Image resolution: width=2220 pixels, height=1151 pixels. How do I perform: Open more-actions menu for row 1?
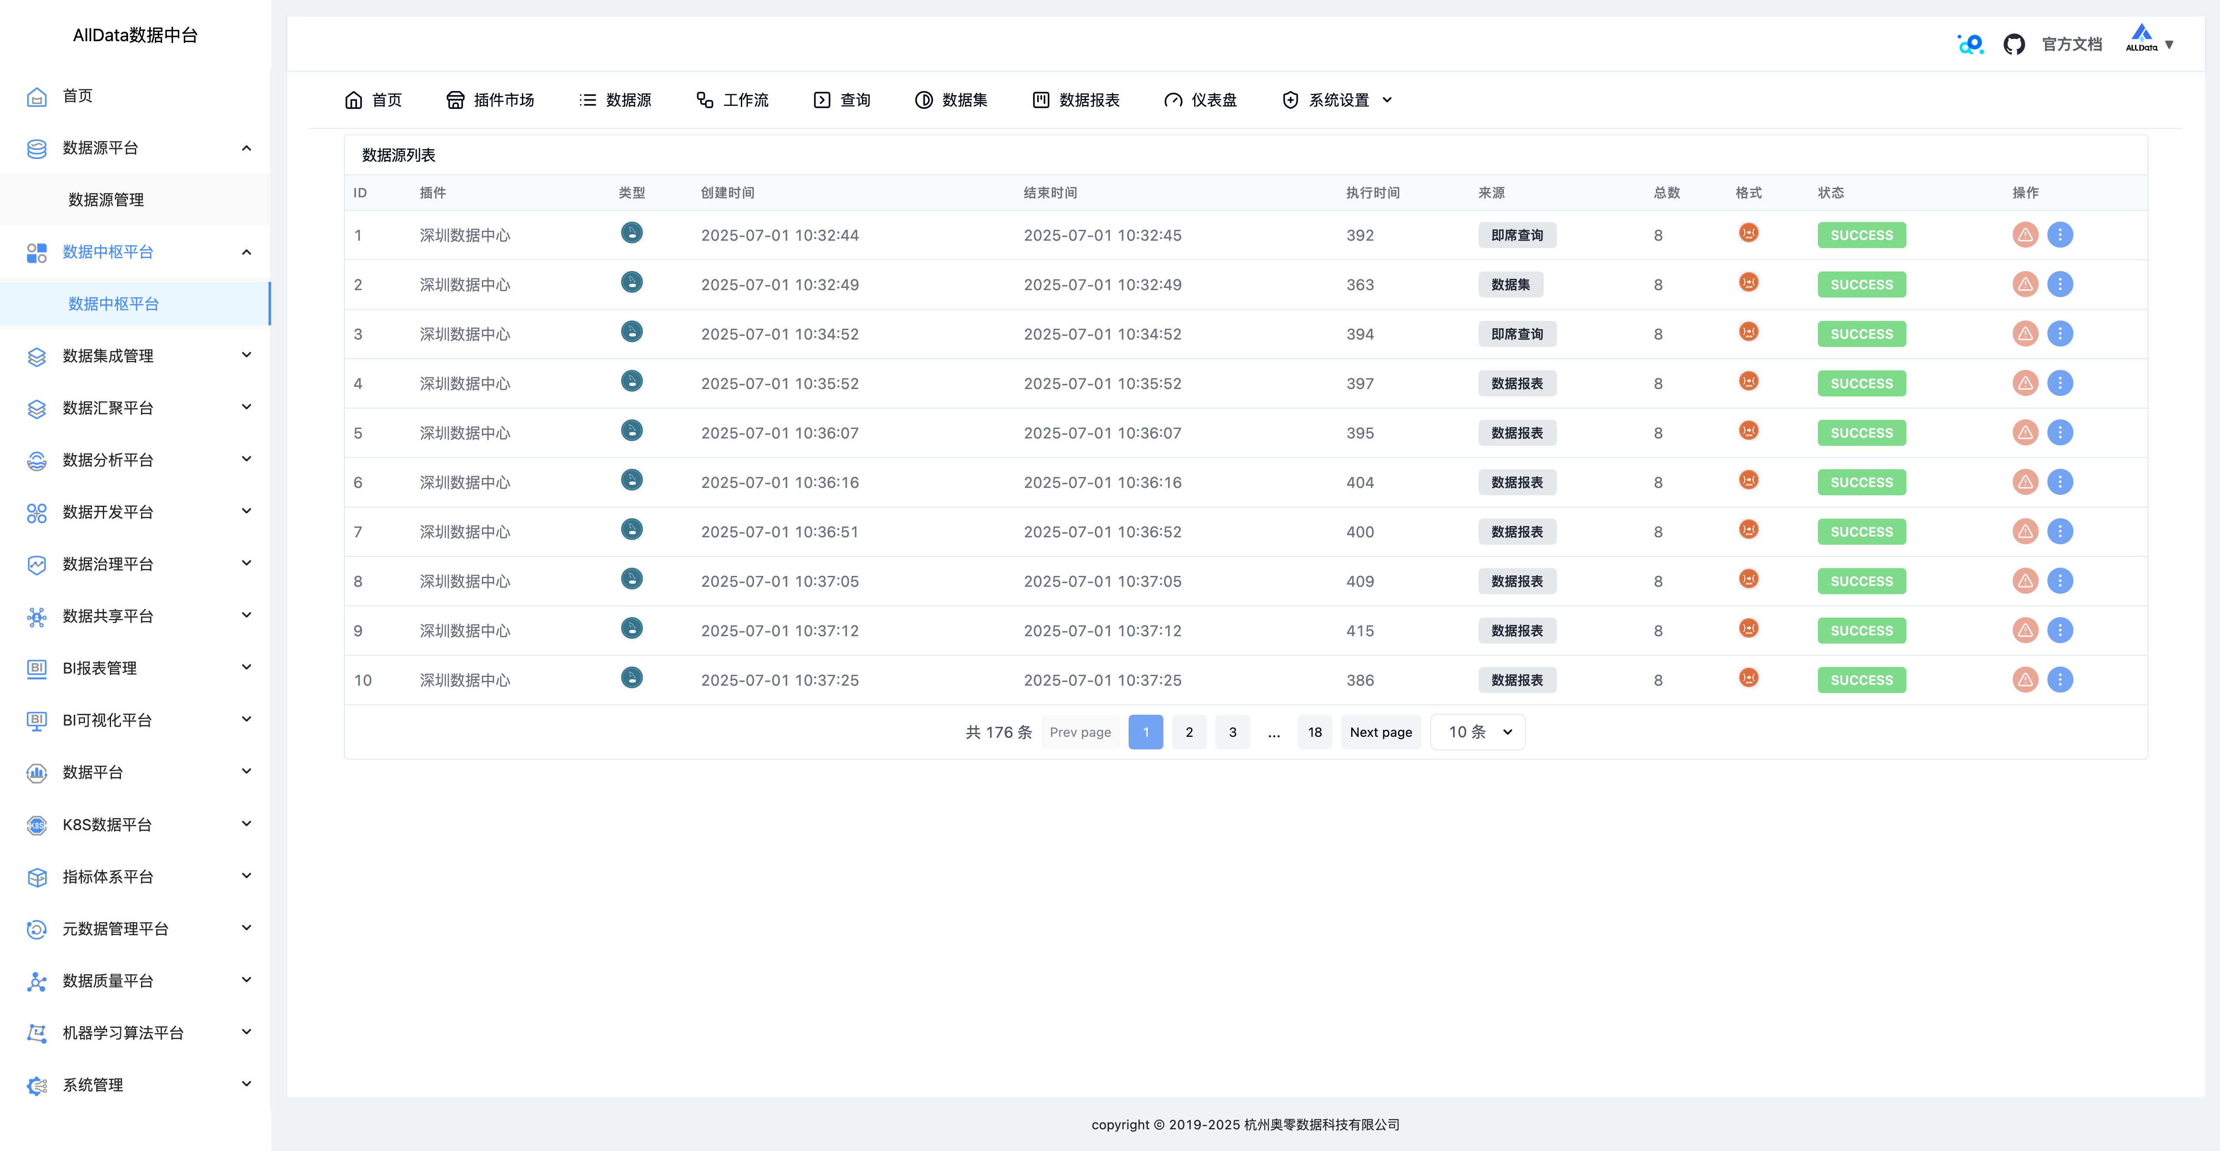(x=2060, y=234)
